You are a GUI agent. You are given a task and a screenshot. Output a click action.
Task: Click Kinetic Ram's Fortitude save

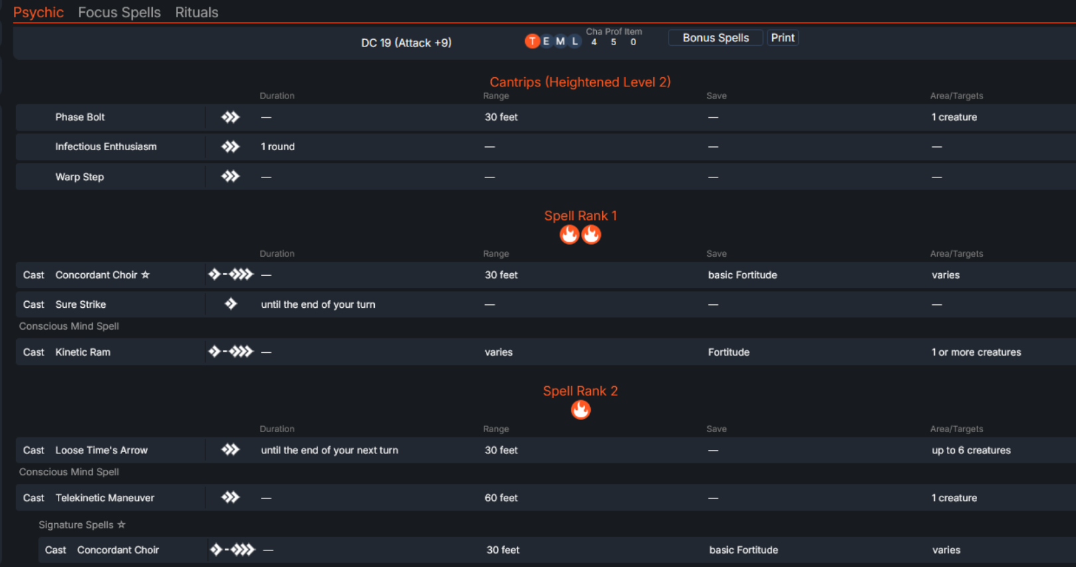tap(729, 352)
